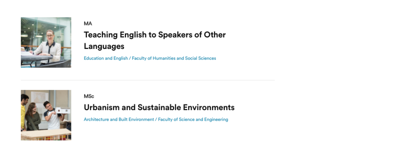400x149 pixels.
Task: Click the MSc degree label
Action: [89, 96]
